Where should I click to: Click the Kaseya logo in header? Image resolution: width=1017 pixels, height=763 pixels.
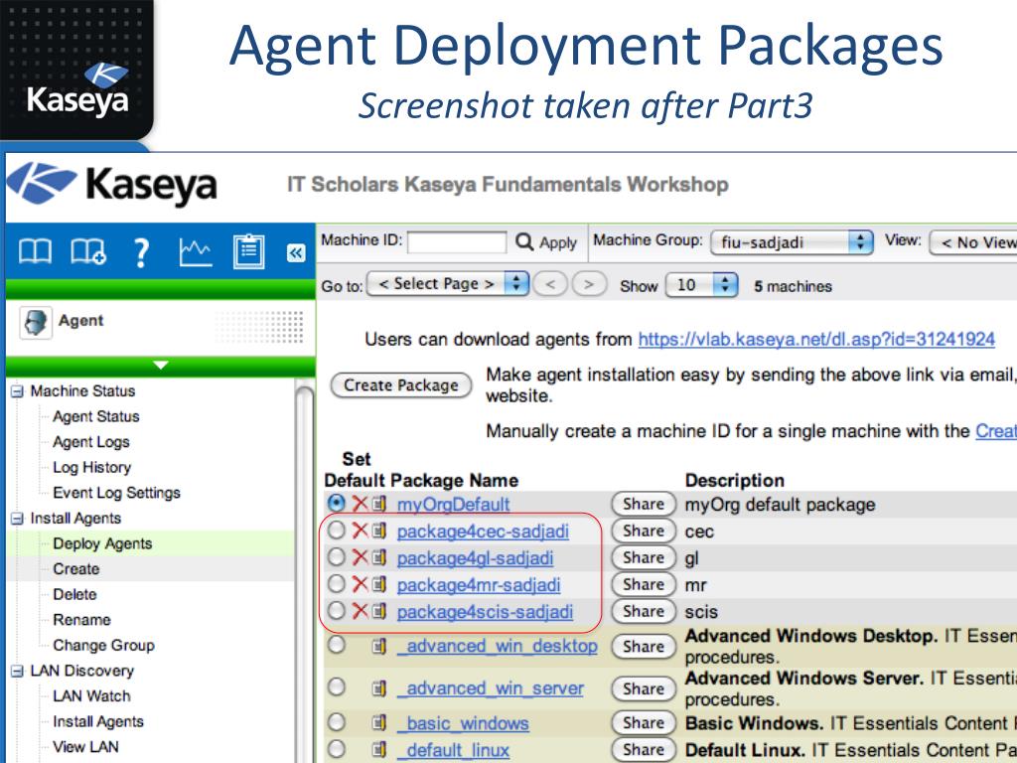(111, 184)
